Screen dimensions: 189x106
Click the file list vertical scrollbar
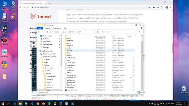point(142,65)
